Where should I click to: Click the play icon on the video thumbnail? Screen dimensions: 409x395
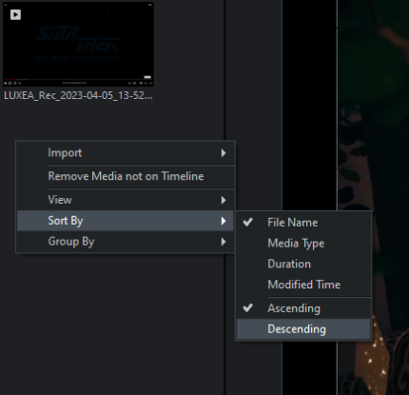point(15,14)
